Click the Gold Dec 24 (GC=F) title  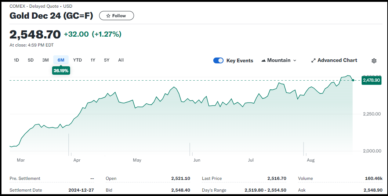tap(51, 15)
